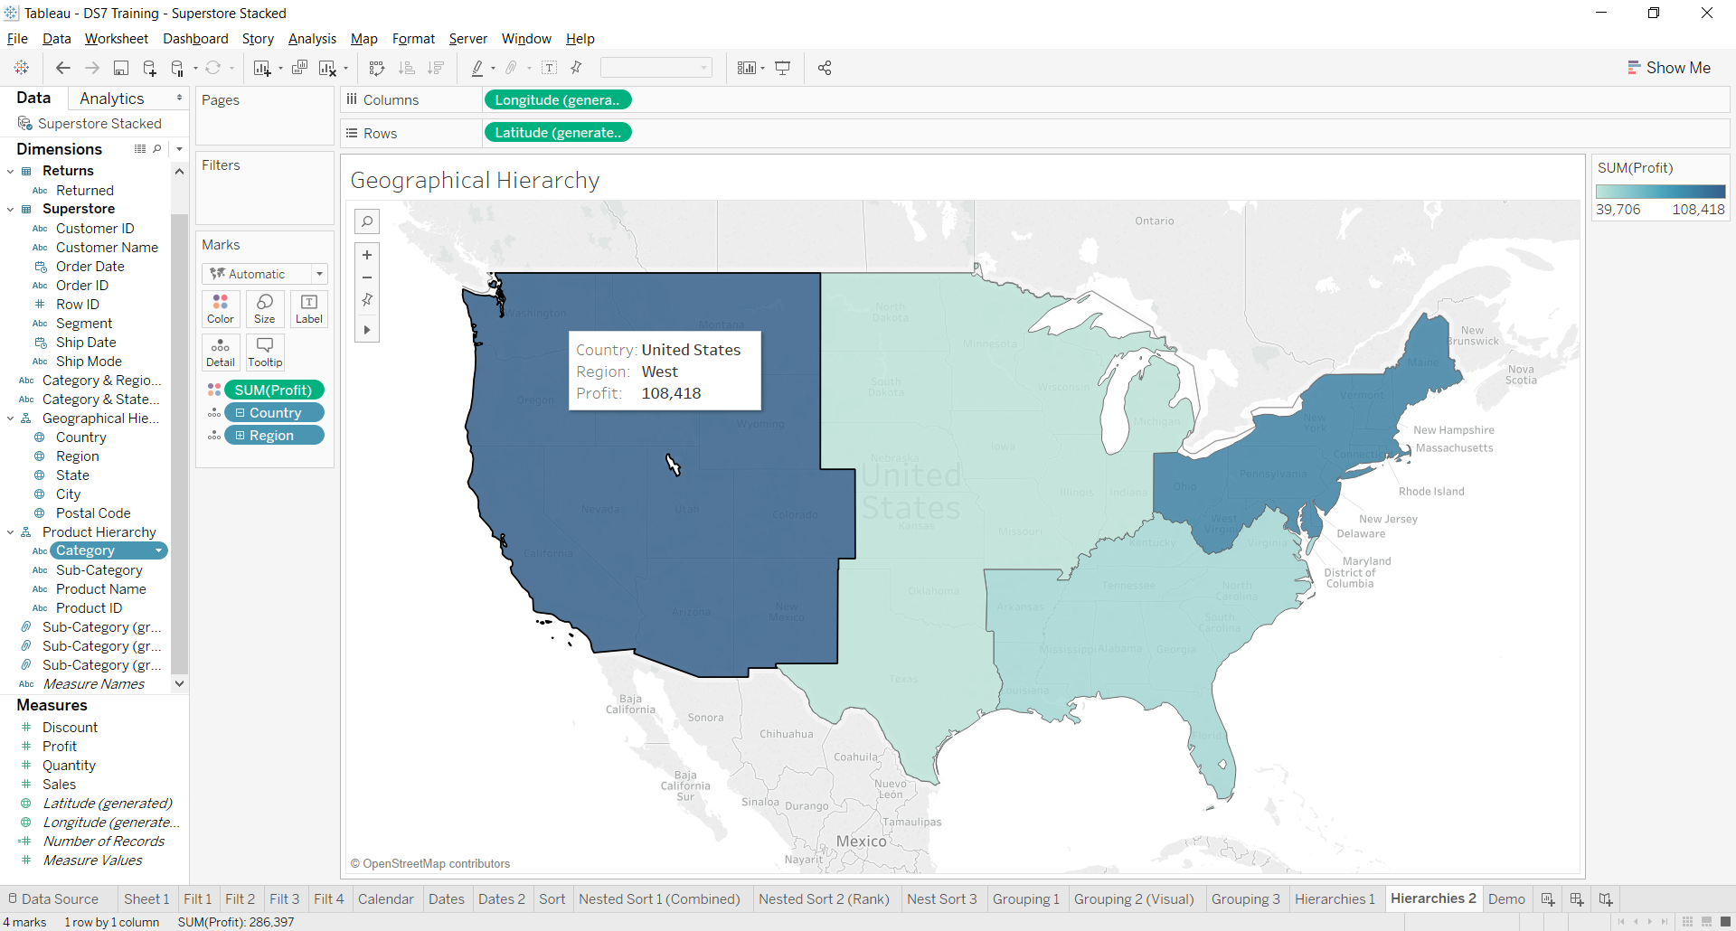The image size is (1736, 931).
Task: Open the Label marks card
Action: click(308, 308)
